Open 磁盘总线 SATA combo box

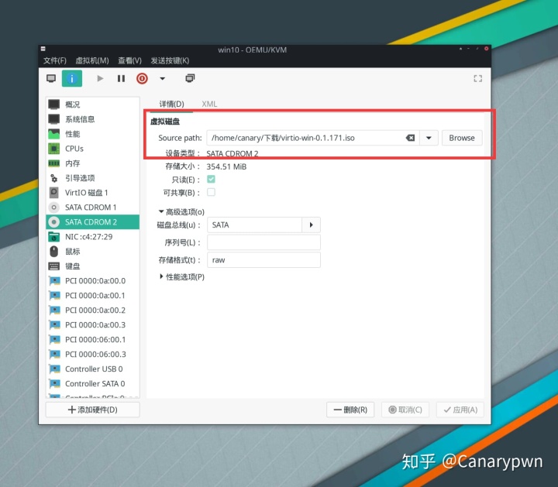pyautogui.click(x=263, y=225)
